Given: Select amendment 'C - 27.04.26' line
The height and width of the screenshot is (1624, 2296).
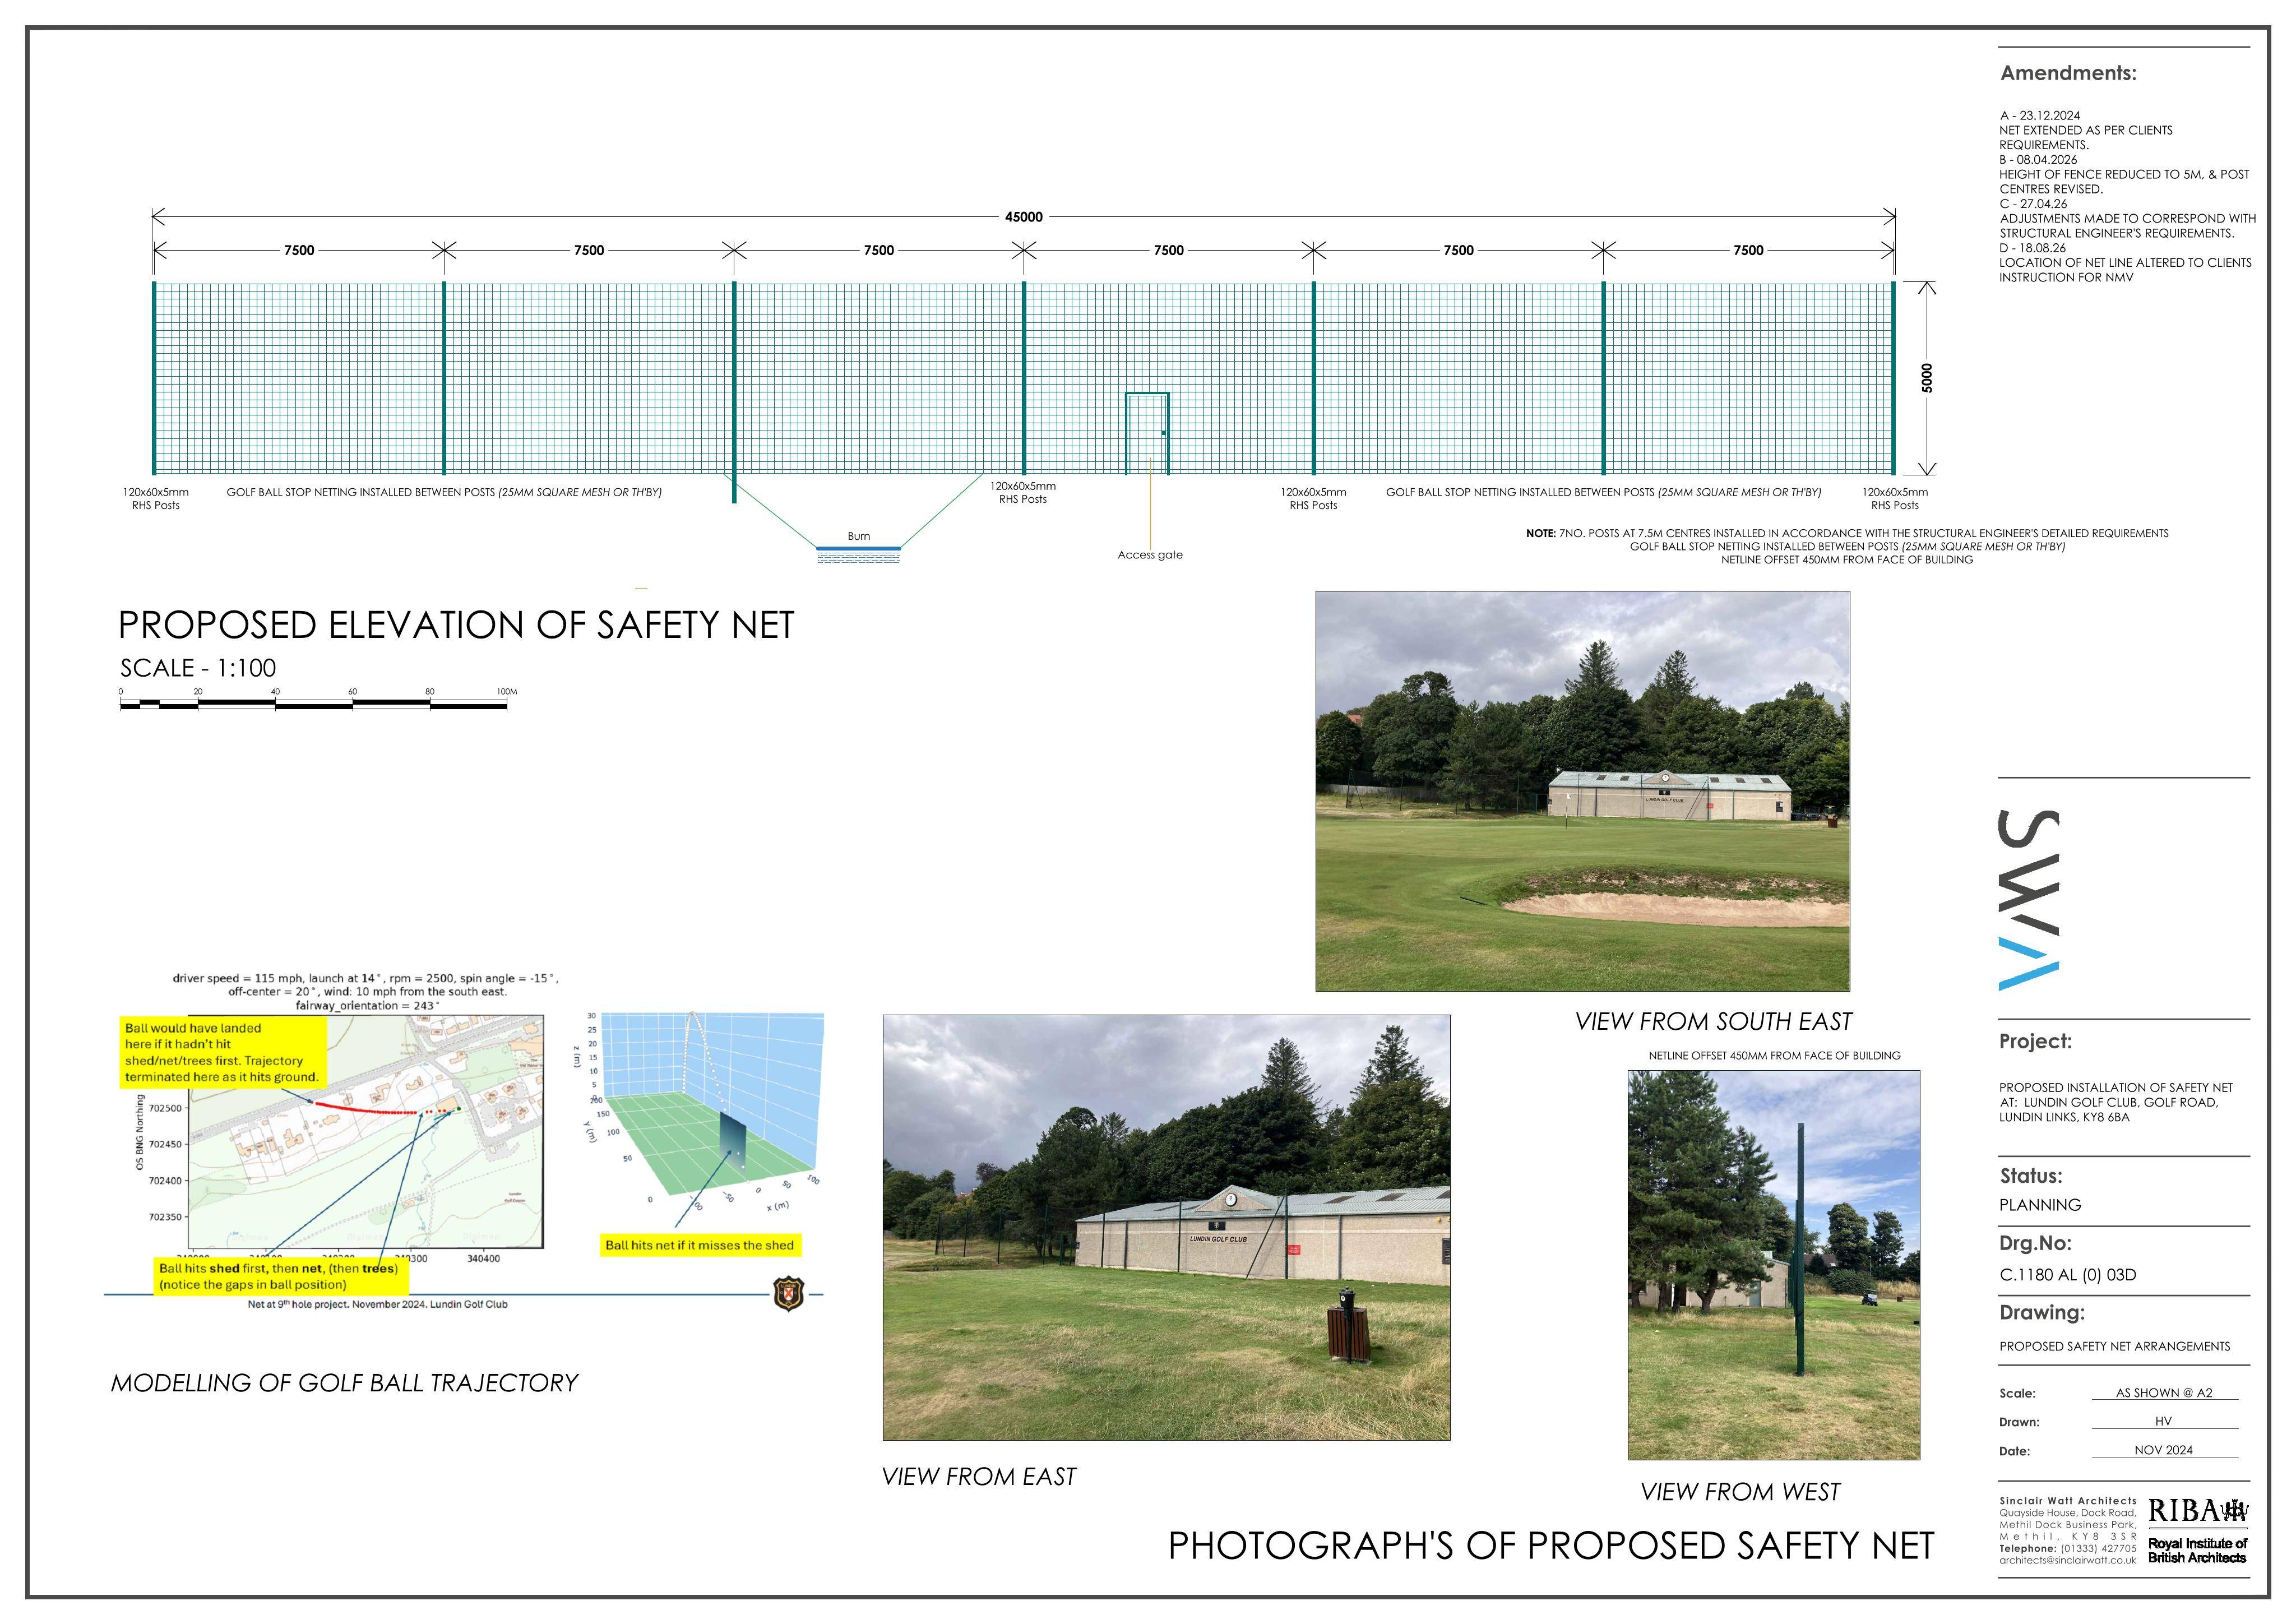Looking at the screenshot, I should (x=2033, y=204).
